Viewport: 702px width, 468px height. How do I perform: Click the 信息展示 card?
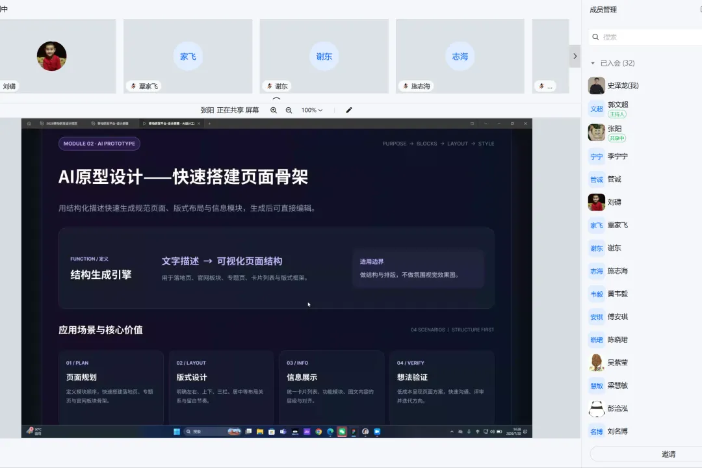pyautogui.click(x=331, y=387)
